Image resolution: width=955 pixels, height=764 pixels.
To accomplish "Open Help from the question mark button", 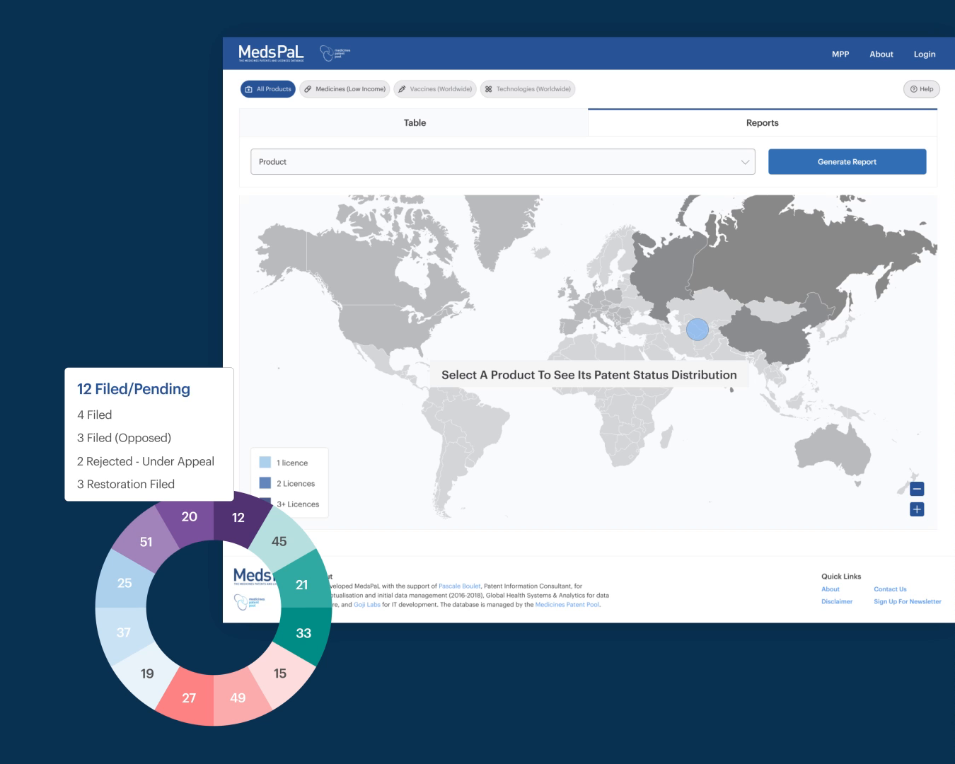I will (922, 89).
